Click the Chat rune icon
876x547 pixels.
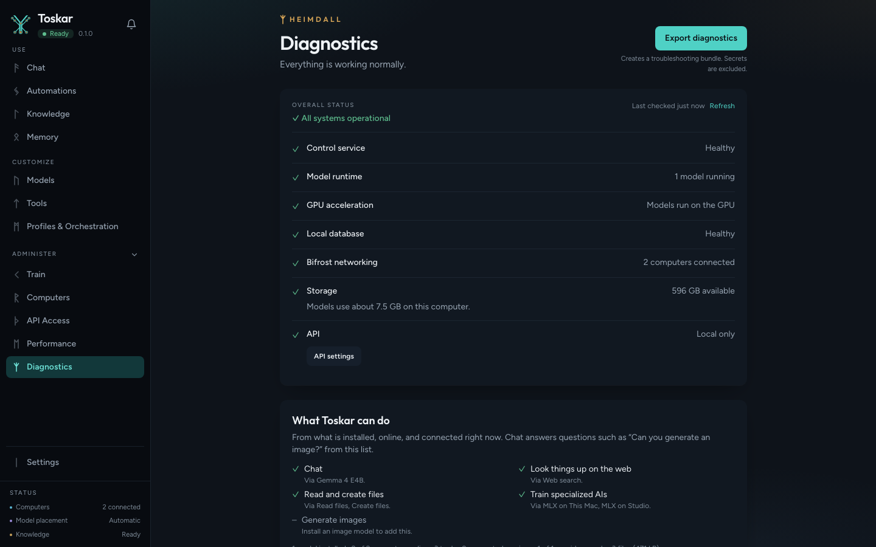(x=16, y=68)
